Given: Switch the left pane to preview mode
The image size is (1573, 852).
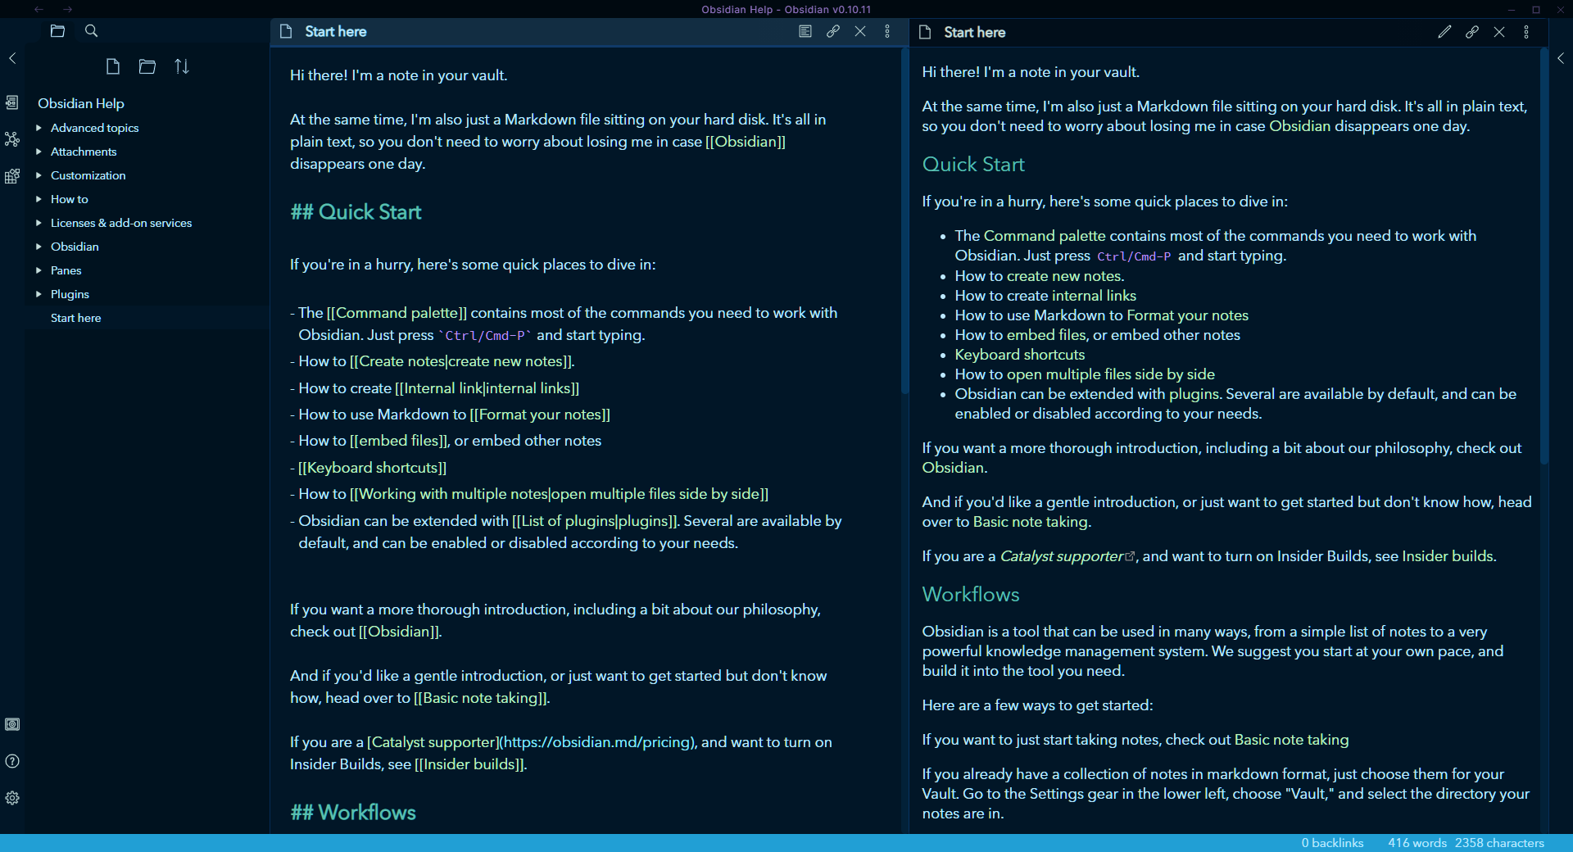Looking at the screenshot, I should [805, 31].
